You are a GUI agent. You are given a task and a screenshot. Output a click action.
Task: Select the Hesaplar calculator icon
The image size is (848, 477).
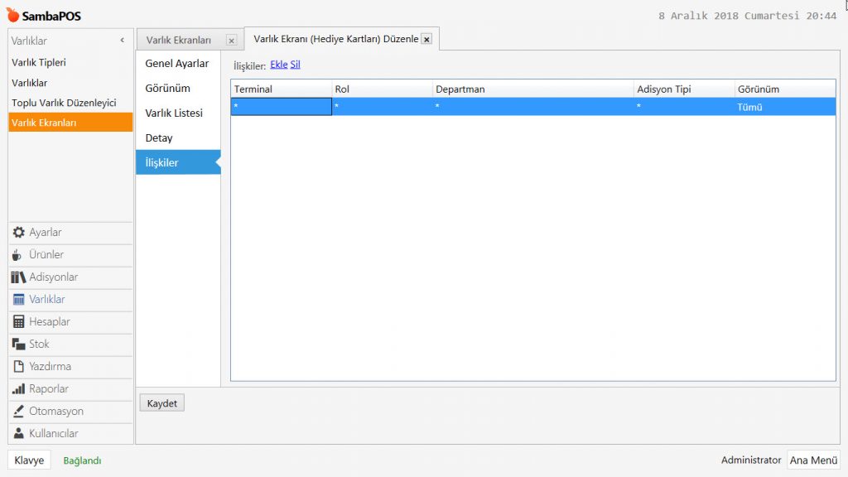click(18, 322)
